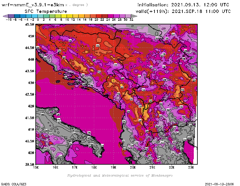Click the 43.5N latitude axis label
The width and height of the screenshot is (240, 186).
[x=30, y=71]
